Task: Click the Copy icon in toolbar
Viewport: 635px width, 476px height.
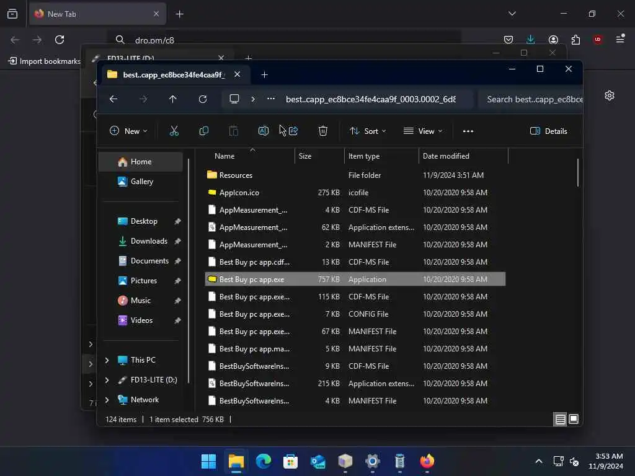Action: 203,131
